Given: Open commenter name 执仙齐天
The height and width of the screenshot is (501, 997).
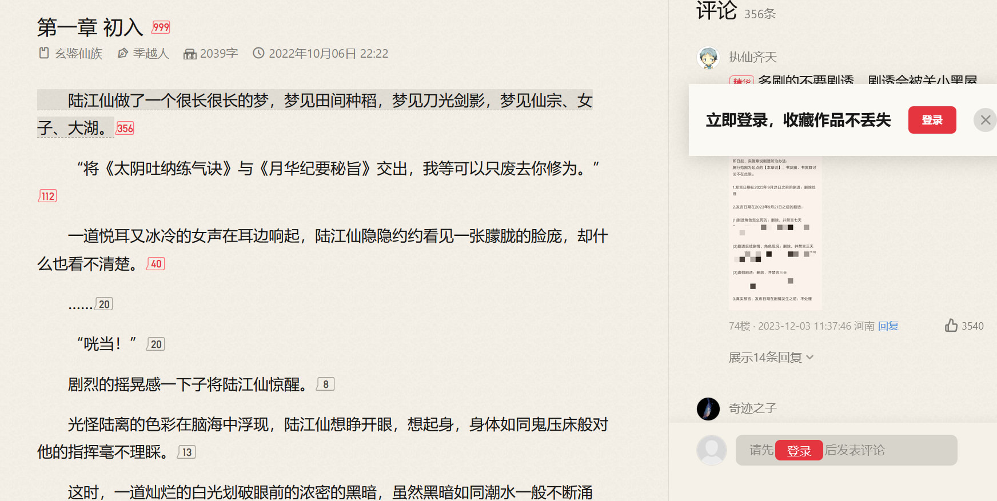Looking at the screenshot, I should pos(753,57).
